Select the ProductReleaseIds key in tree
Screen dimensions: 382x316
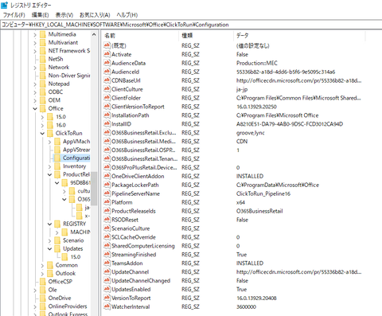tap(76, 174)
